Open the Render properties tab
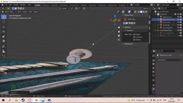Image resolution: width=183 pixels, height=103 pixels. [x=154, y=60]
